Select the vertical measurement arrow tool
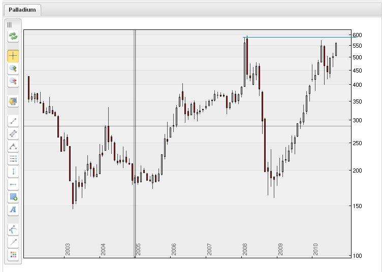This screenshot has height=272, width=382. click(13, 172)
